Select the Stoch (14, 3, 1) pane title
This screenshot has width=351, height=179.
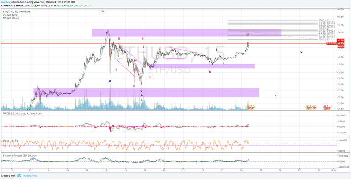(x=11, y=140)
